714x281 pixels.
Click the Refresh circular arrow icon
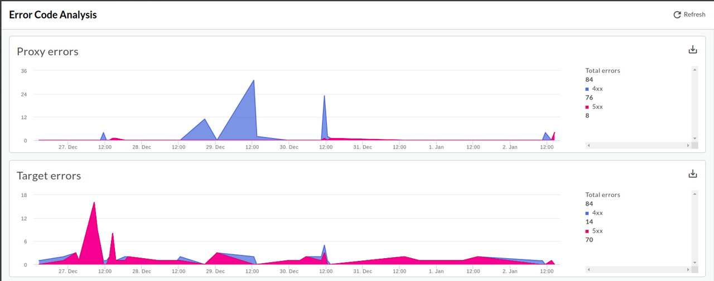[677, 14]
